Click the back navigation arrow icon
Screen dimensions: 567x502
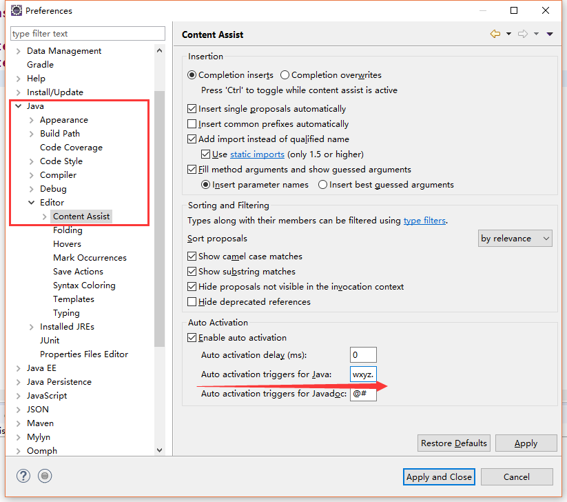click(x=495, y=34)
